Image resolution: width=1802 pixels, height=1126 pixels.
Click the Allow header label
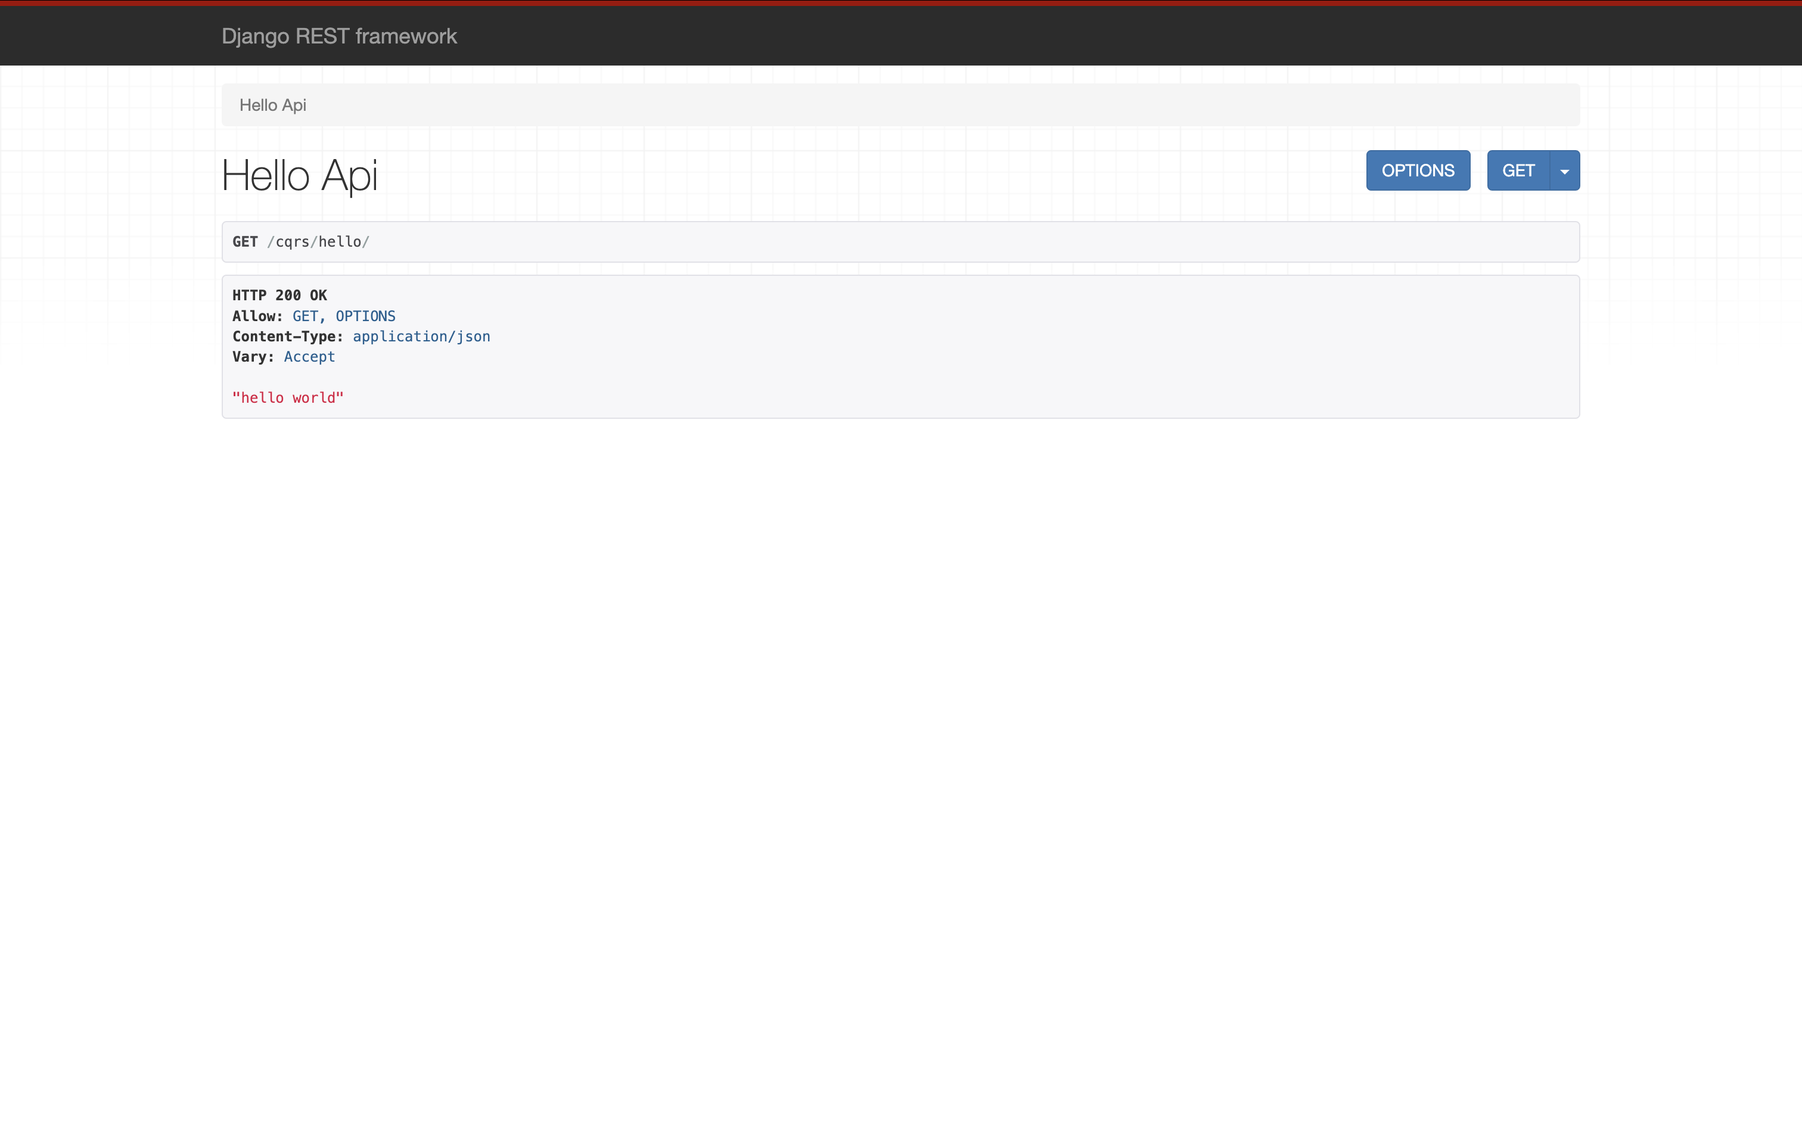(x=257, y=316)
